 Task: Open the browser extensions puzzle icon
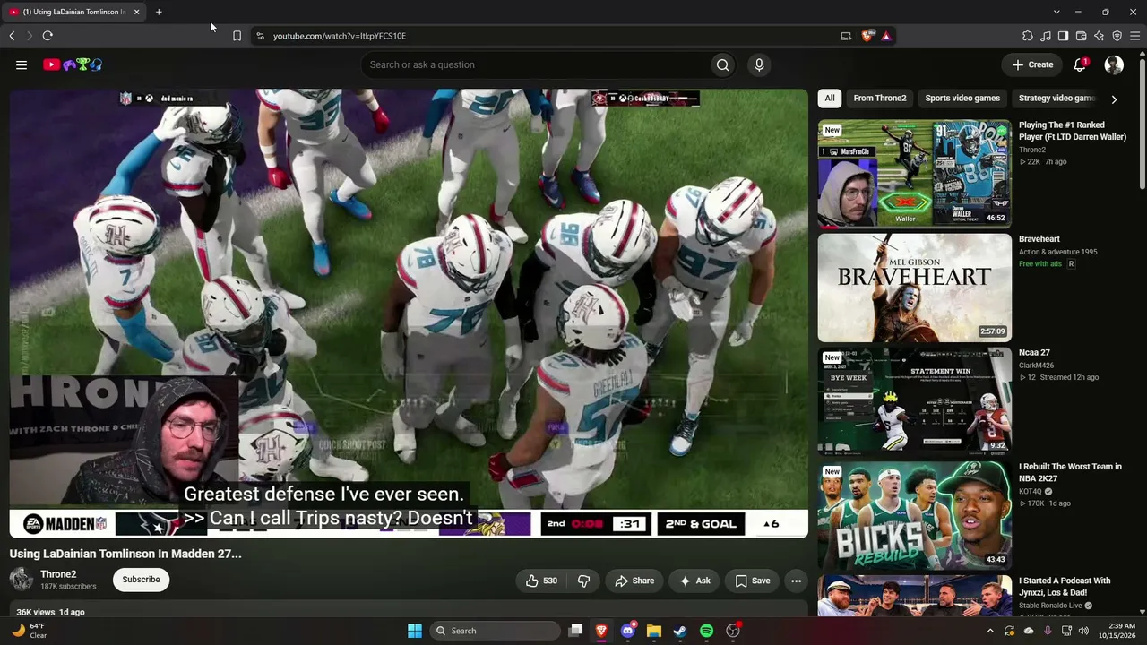coord(1027,36)
